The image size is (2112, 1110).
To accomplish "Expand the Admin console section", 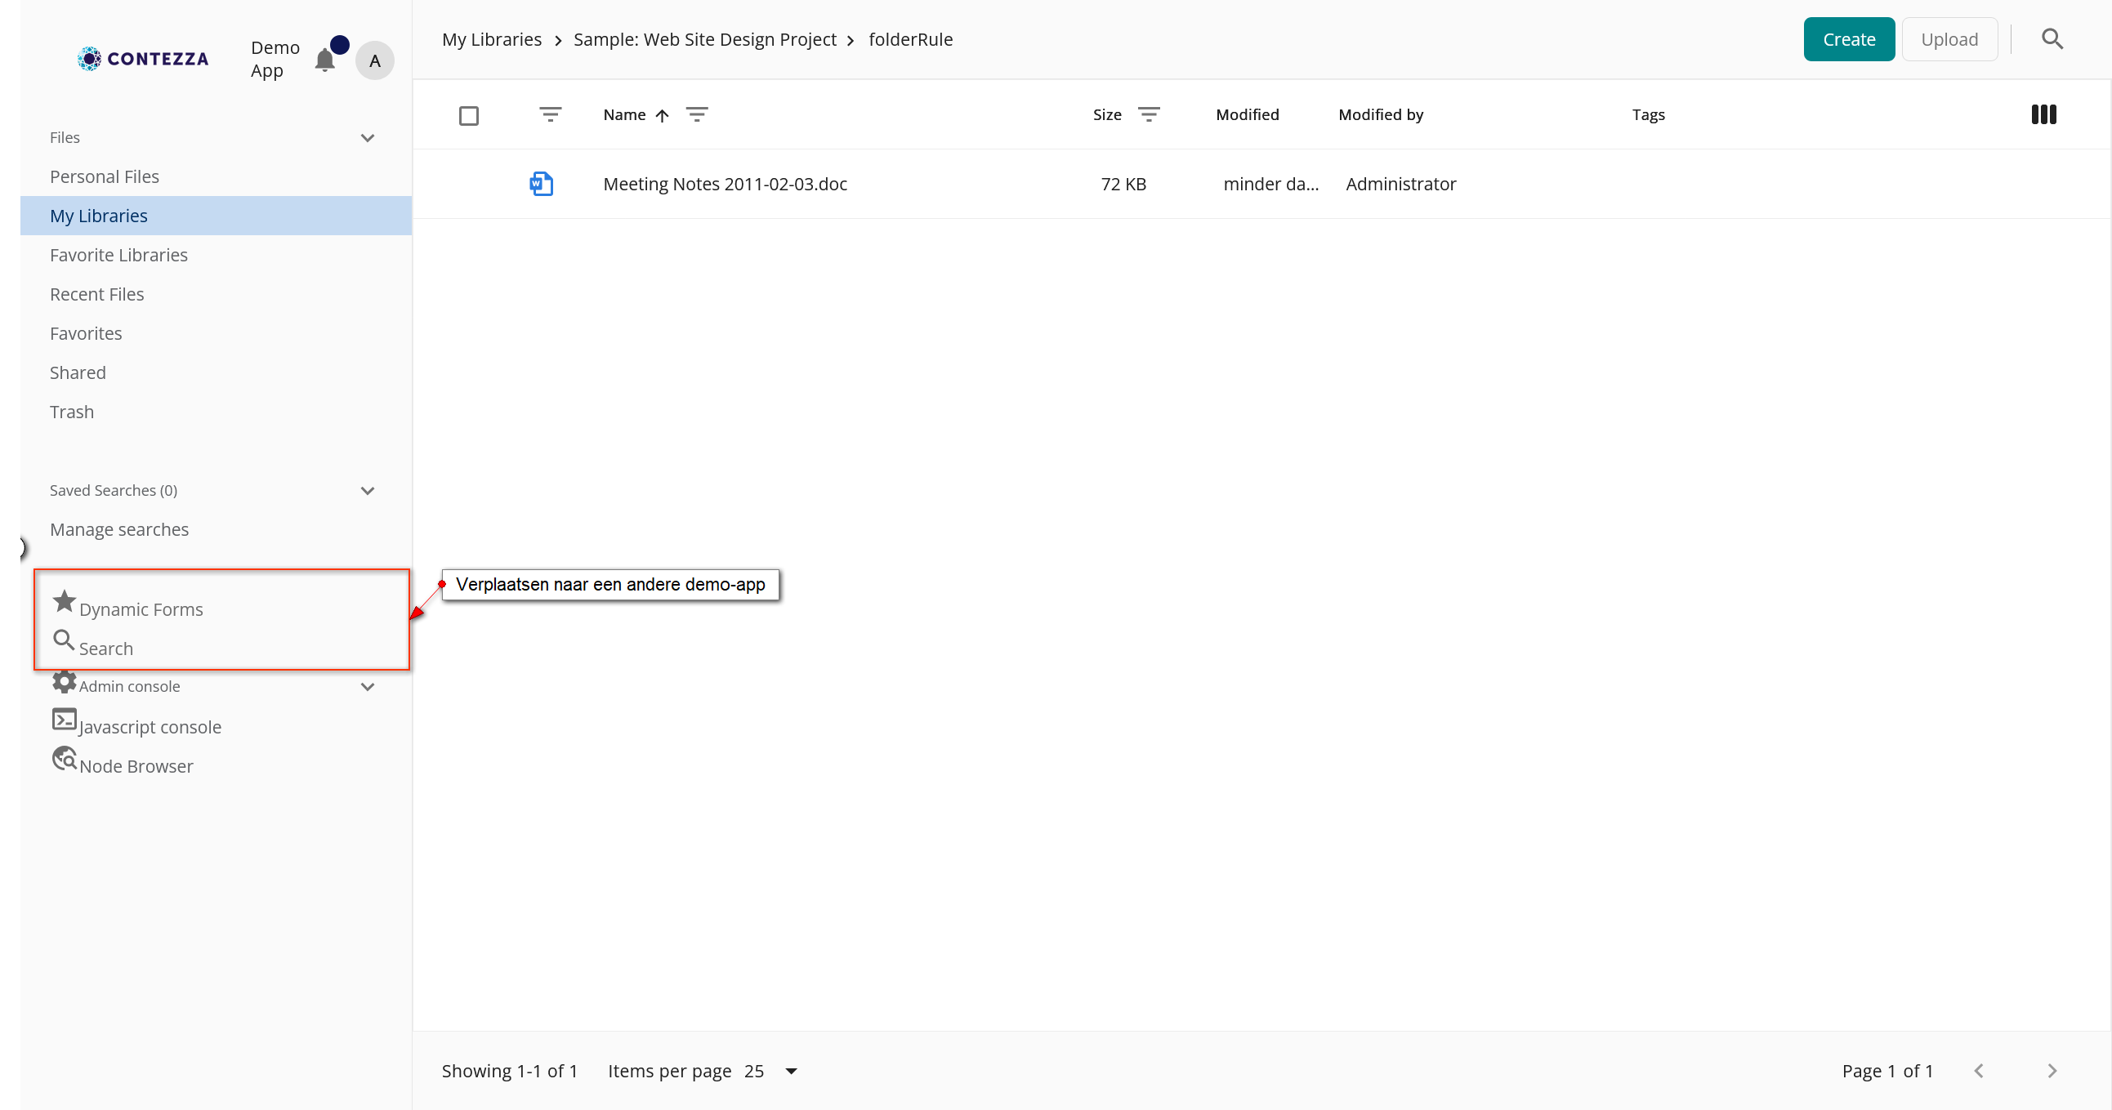I will [368, 686].
